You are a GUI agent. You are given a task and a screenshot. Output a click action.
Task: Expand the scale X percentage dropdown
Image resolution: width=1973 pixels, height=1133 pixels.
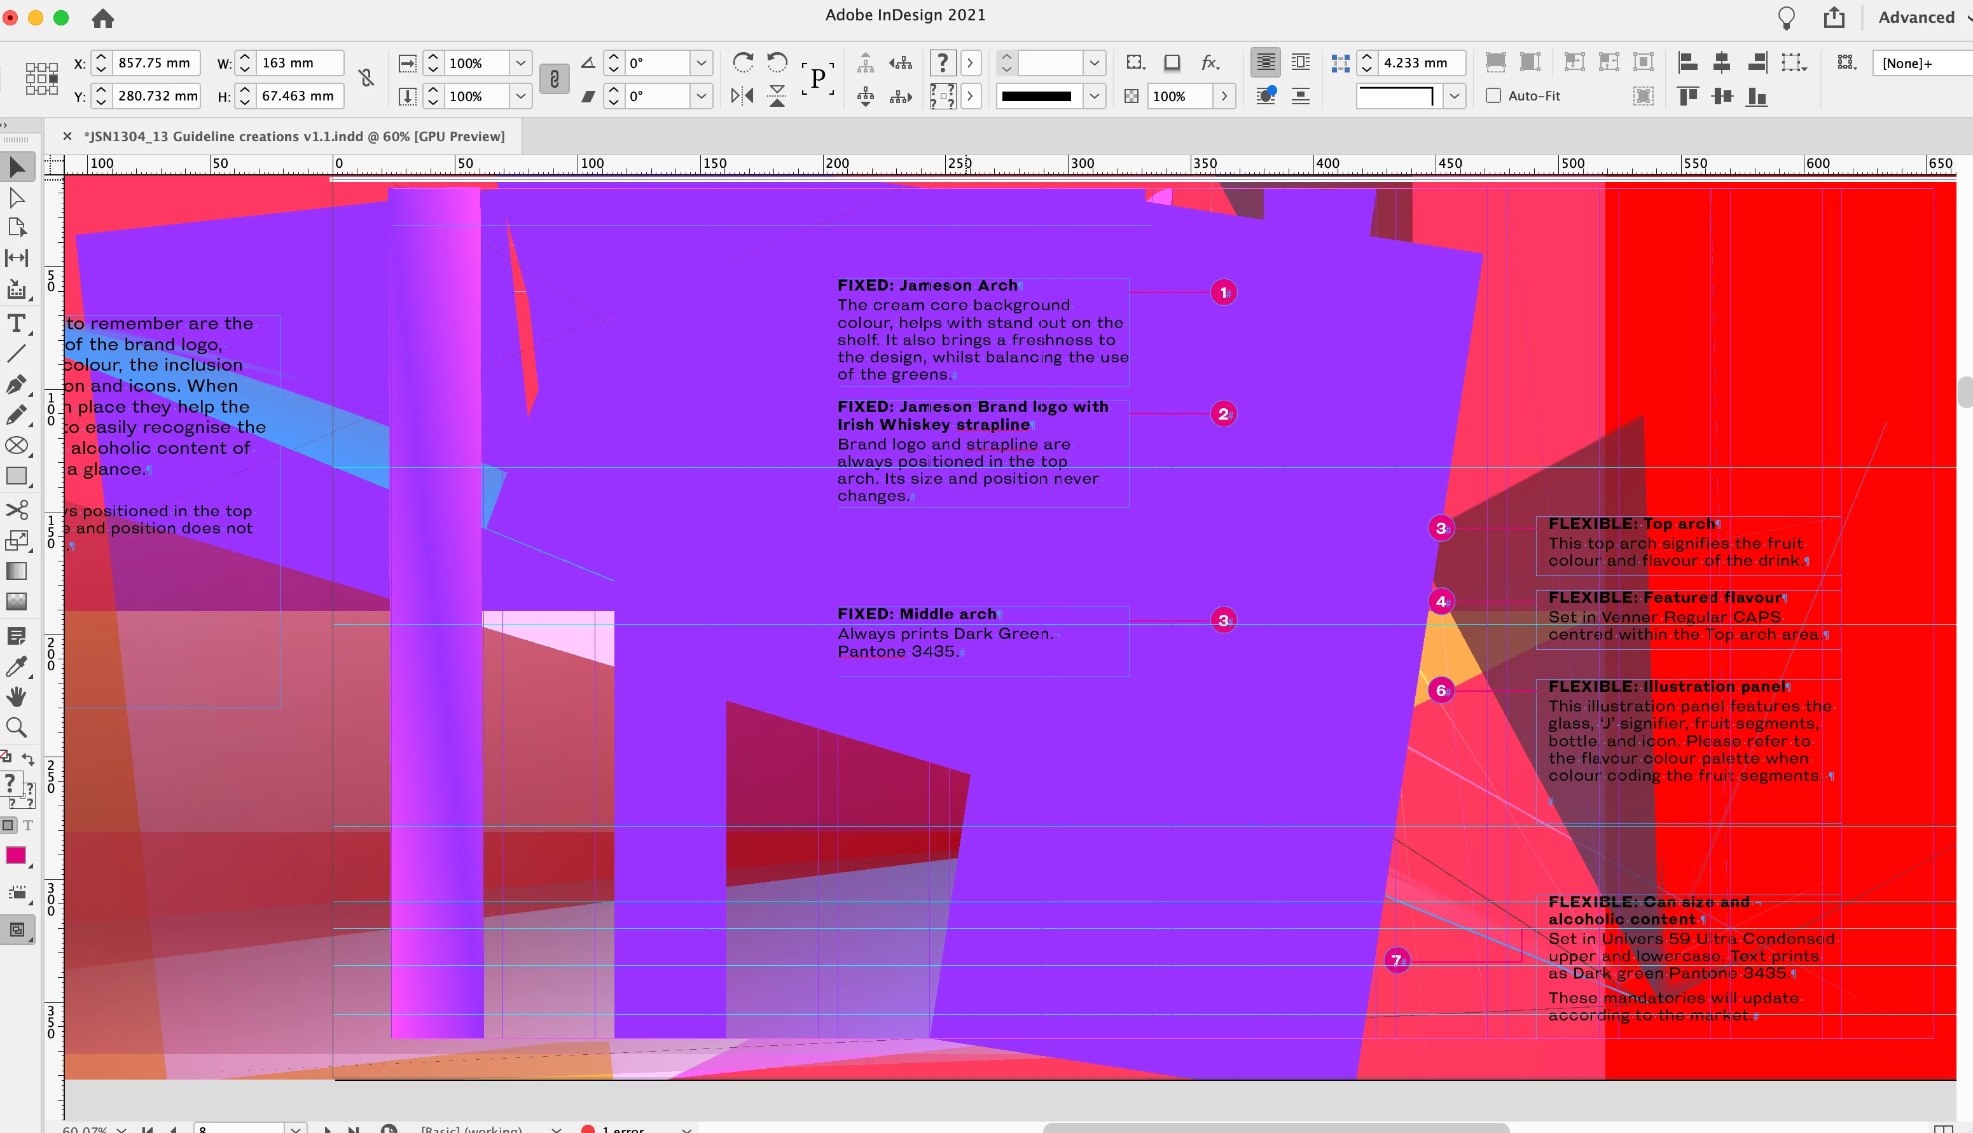point(521,62)
